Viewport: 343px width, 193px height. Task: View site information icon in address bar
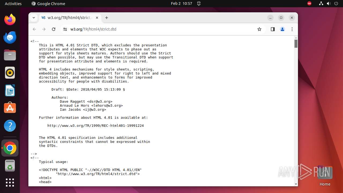65,29
